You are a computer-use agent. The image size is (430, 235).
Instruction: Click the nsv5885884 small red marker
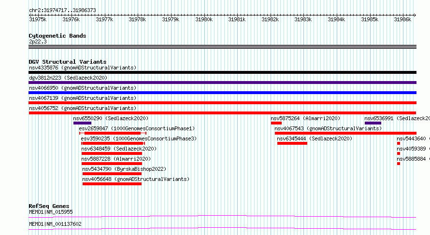click(399, 164)
